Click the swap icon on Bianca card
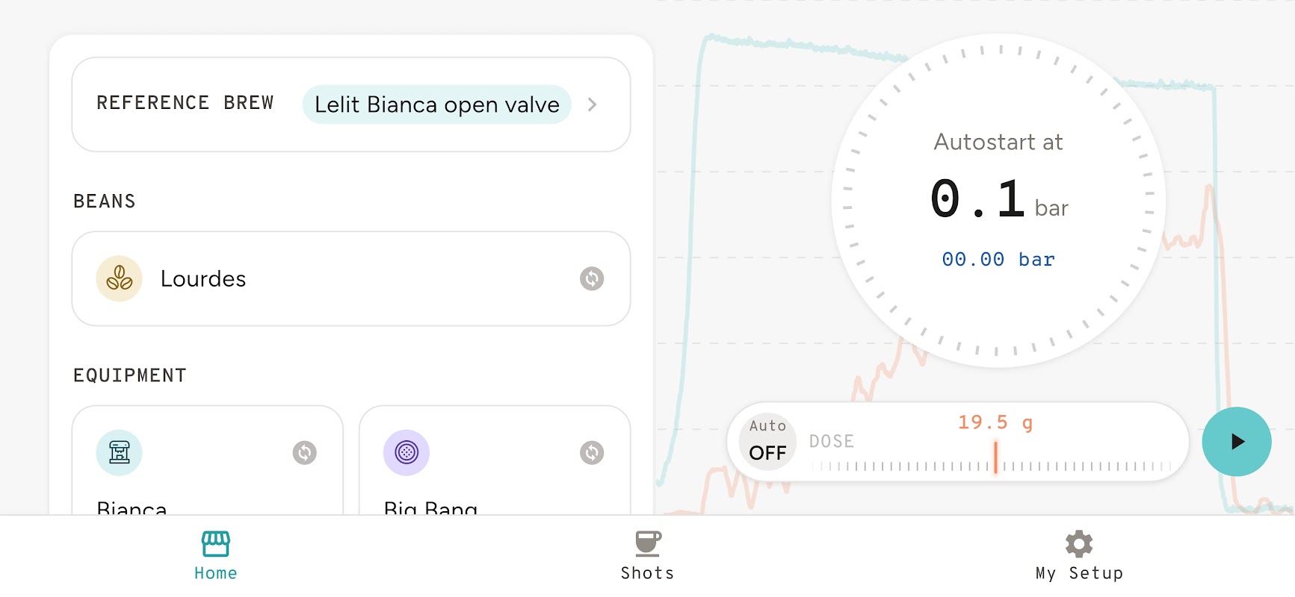Screen dimensions: 1295x597 coord(304,452)
